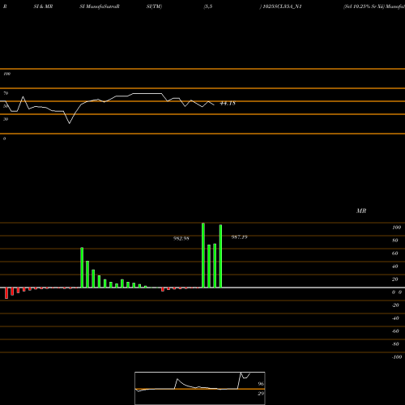Click the 96 value in mini chart

click(261, 384)
